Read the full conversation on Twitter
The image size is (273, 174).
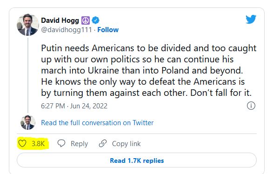[97, 123]
